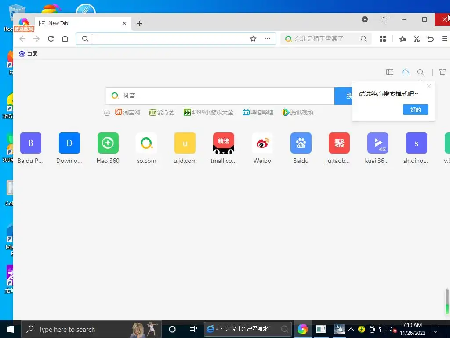
Task: Select the home view icon on new tab page
Action: [405, 72]
